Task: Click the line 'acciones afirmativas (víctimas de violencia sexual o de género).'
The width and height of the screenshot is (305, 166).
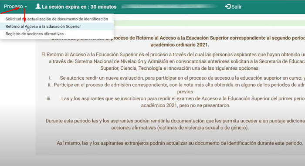Action: [180, 128]
